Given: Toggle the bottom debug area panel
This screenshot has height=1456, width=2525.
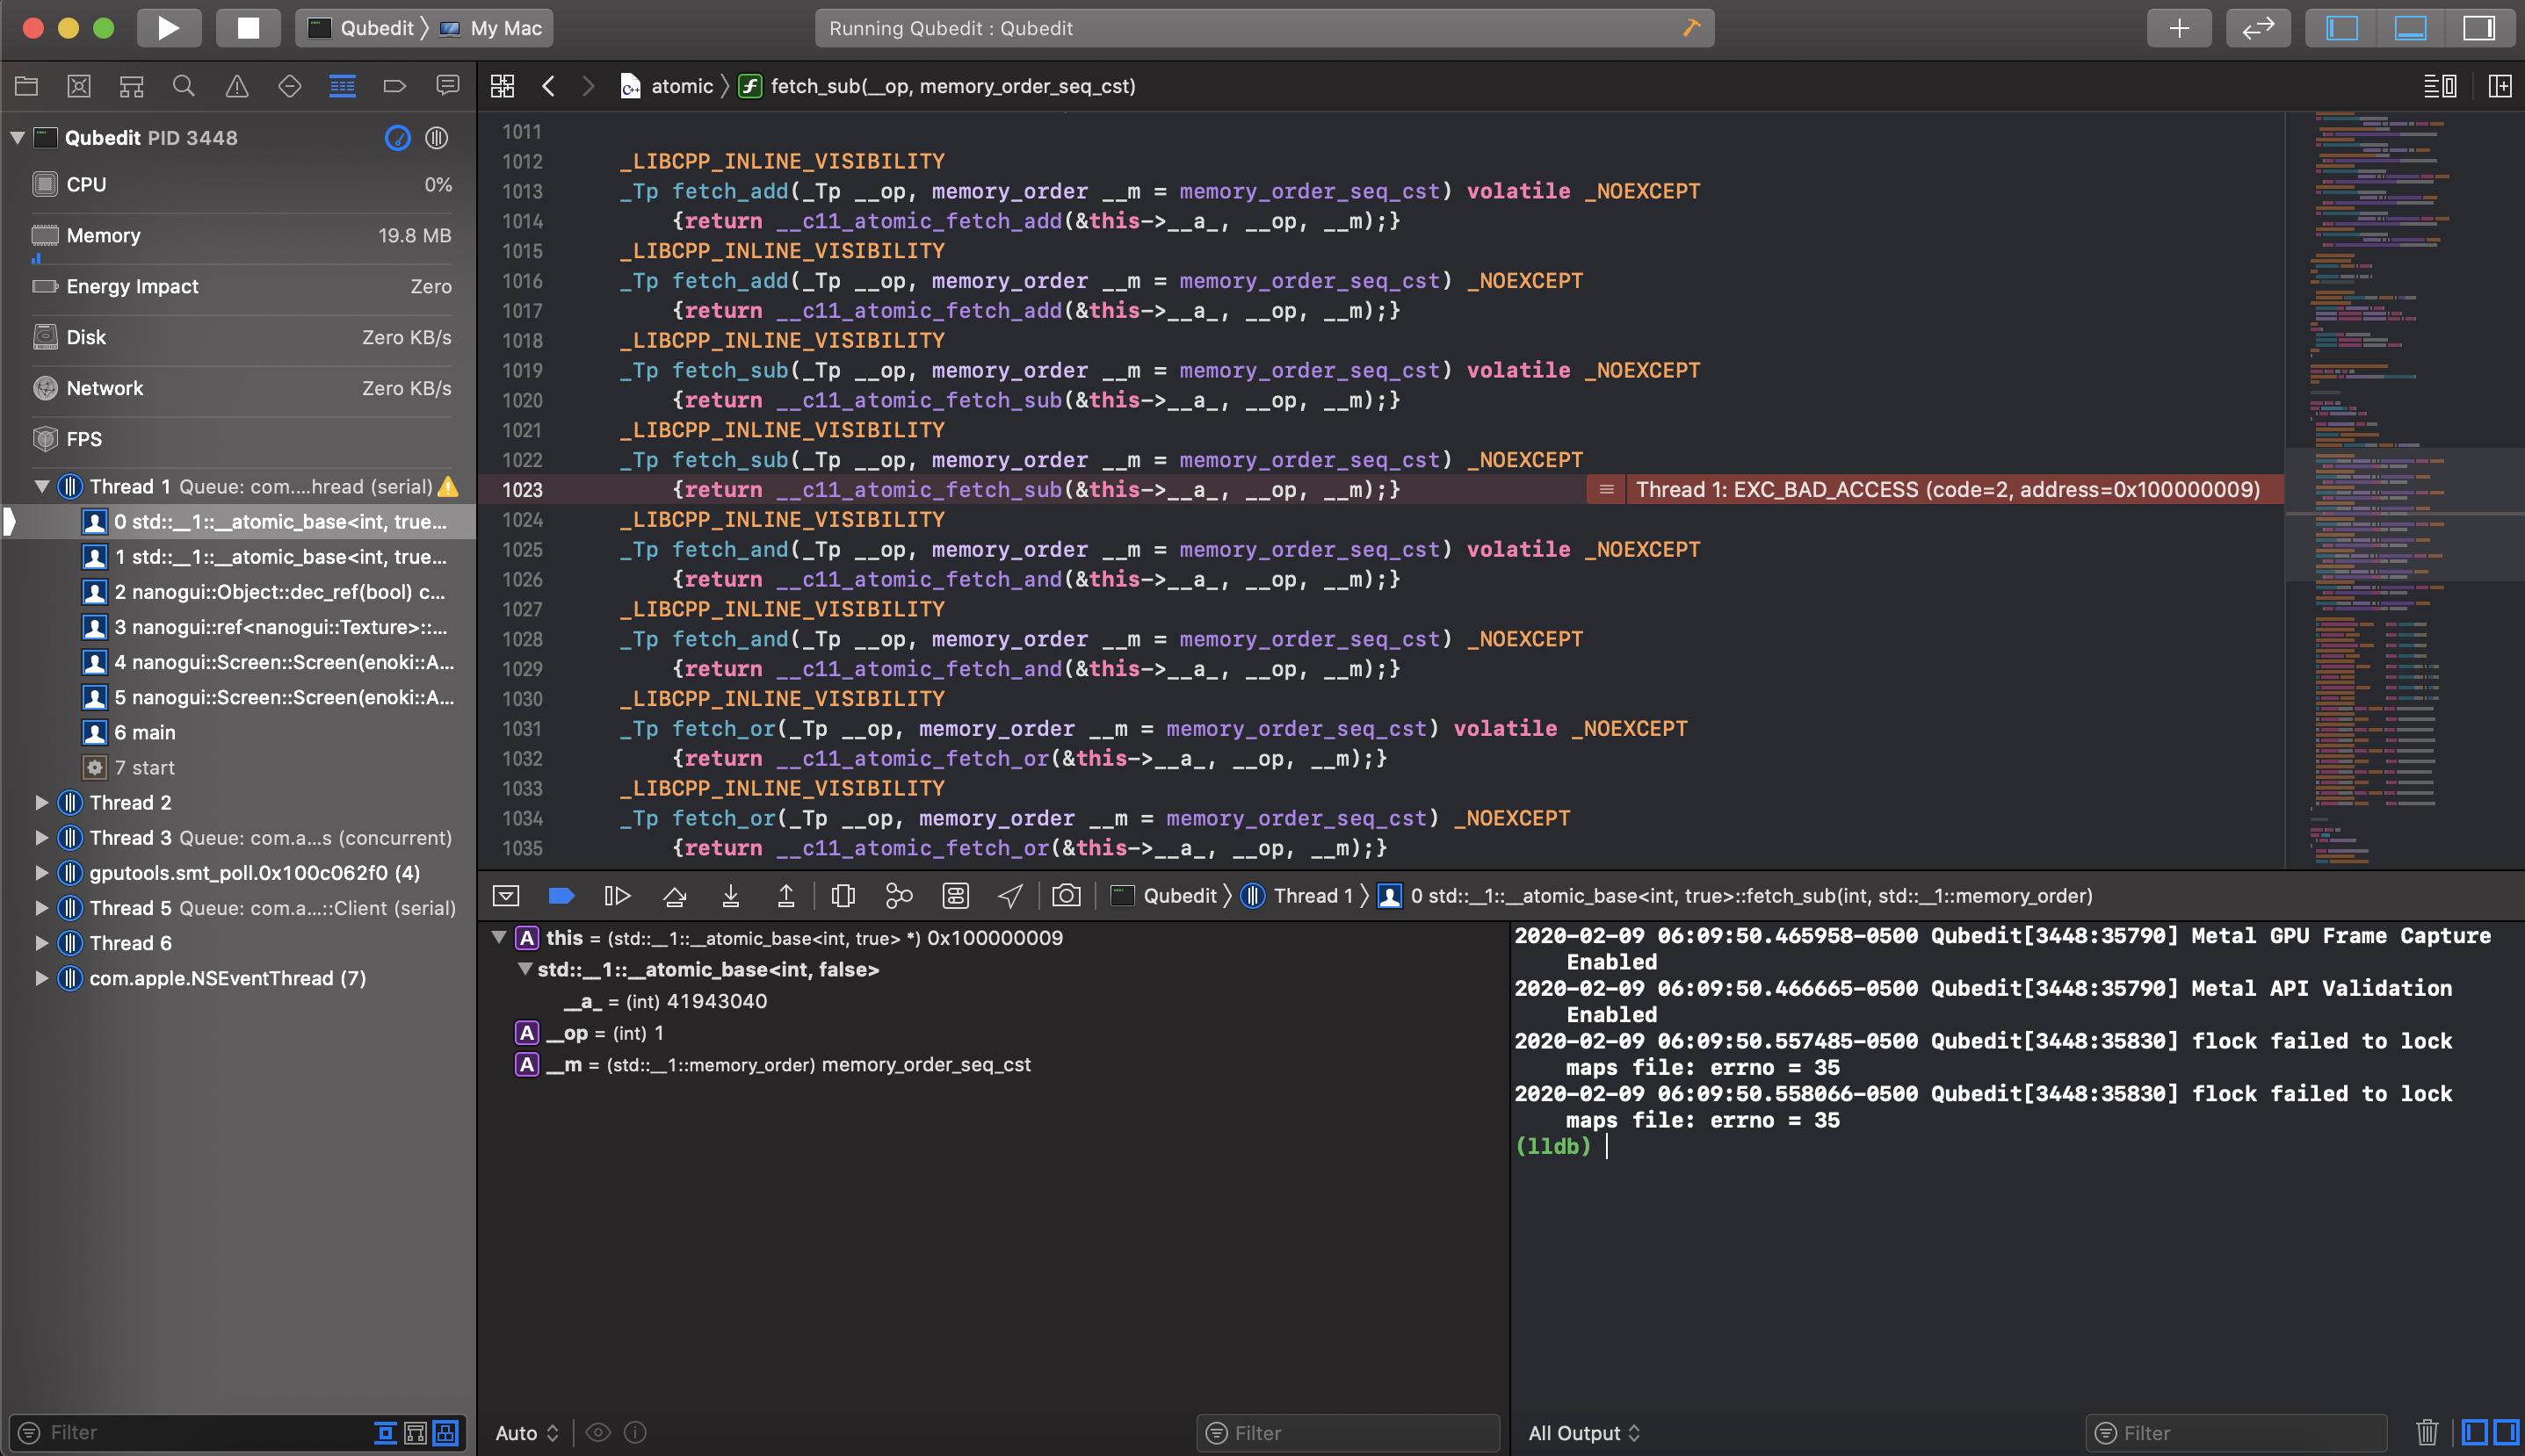Looking at the screenshot, I should [2410, 28].
